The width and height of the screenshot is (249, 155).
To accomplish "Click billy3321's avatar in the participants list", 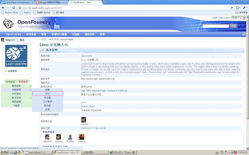I will coord(47,137).
